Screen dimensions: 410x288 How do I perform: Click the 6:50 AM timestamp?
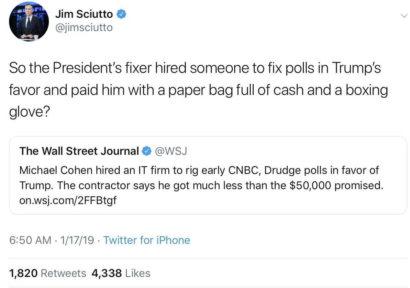30,240
